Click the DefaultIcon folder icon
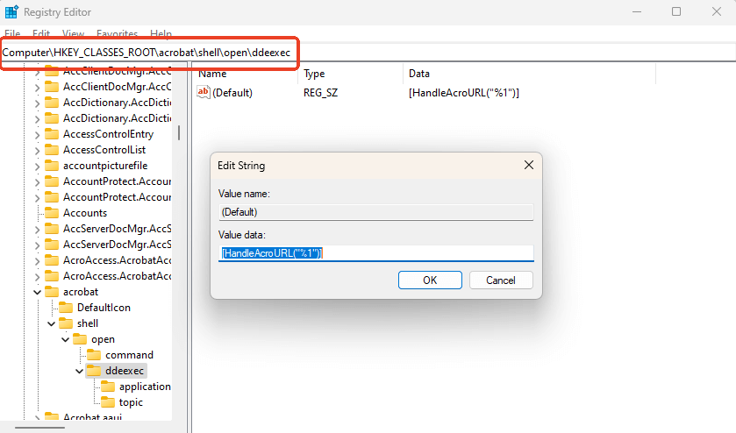 tap(65, 308)
